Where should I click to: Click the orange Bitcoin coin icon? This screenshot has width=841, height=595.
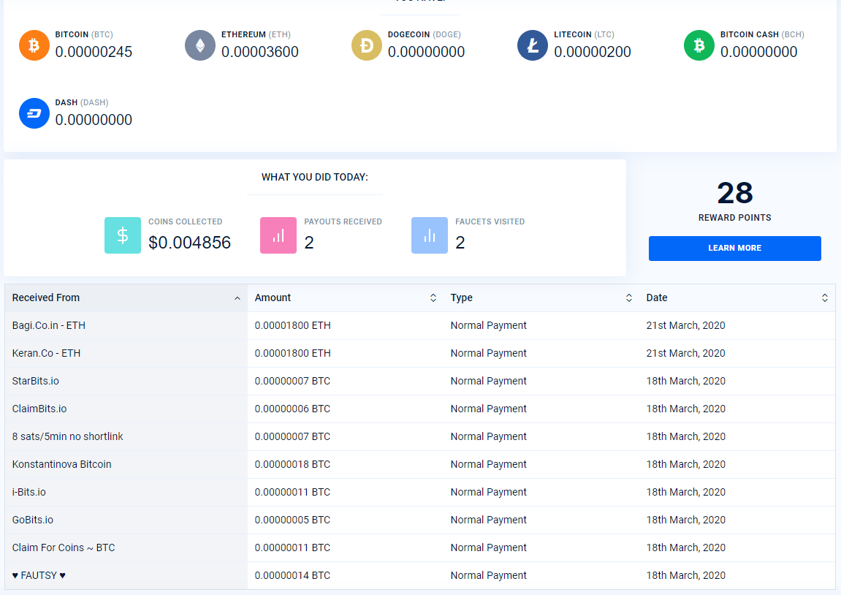tap(34, 45)
